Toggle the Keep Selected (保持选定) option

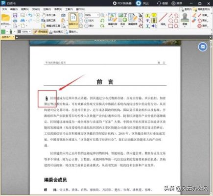coord(41,32)
